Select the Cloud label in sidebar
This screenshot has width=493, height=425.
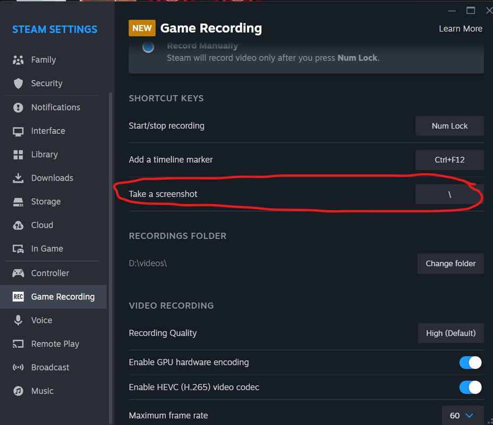point(42,225)
